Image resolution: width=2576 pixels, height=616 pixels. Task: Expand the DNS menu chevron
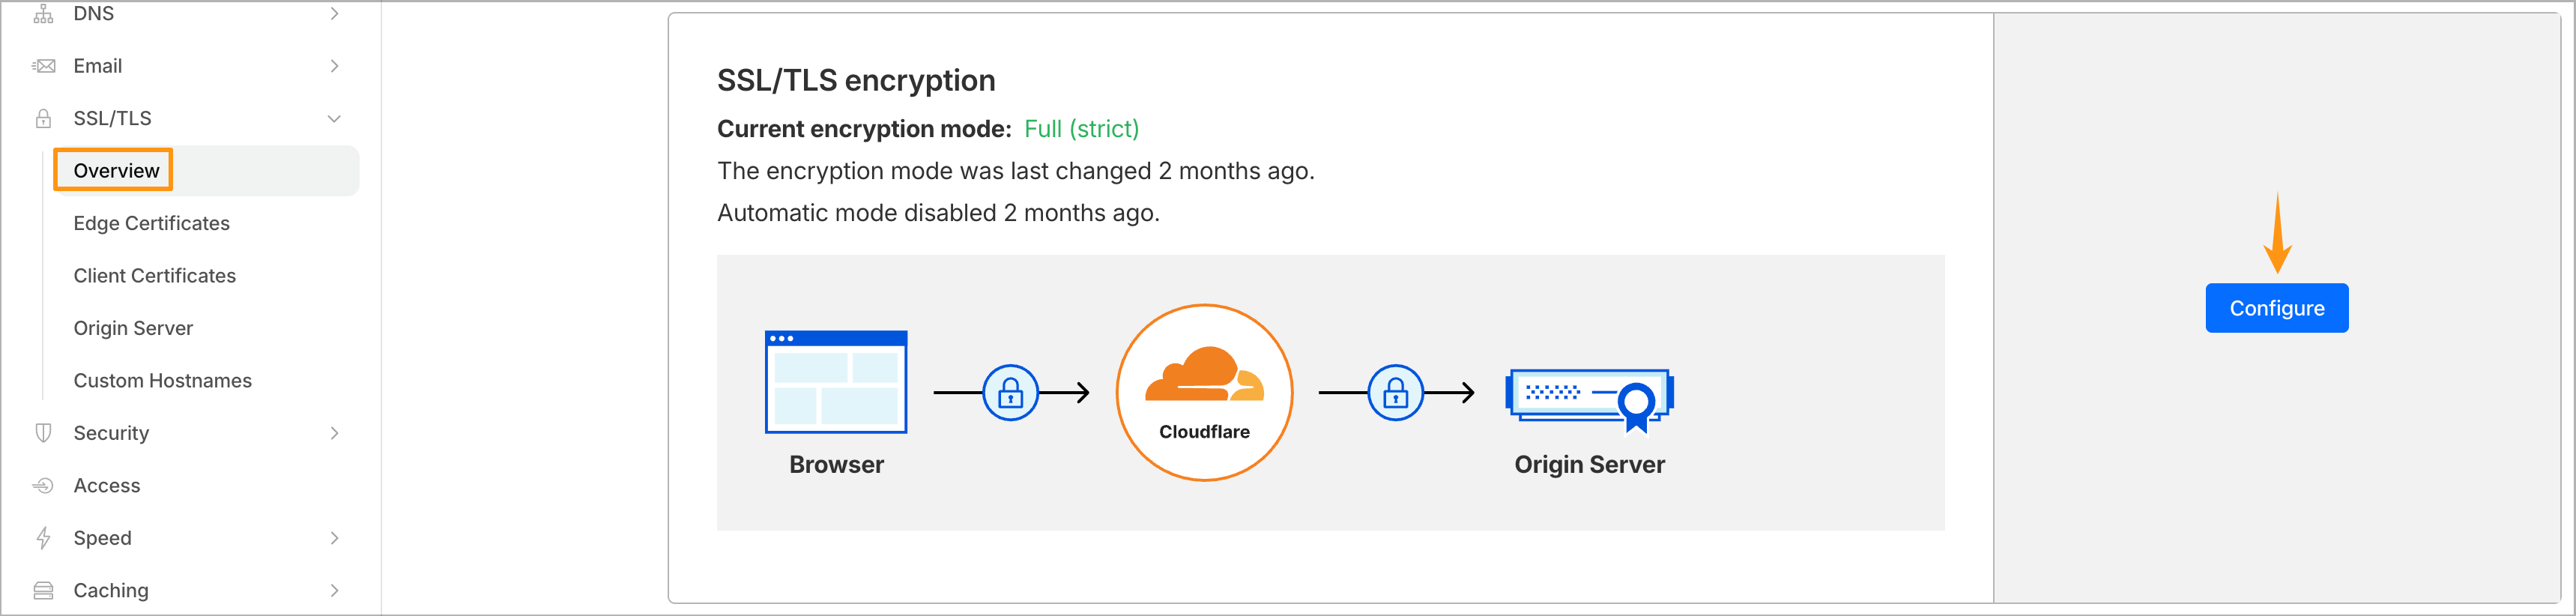coord(335,14)
